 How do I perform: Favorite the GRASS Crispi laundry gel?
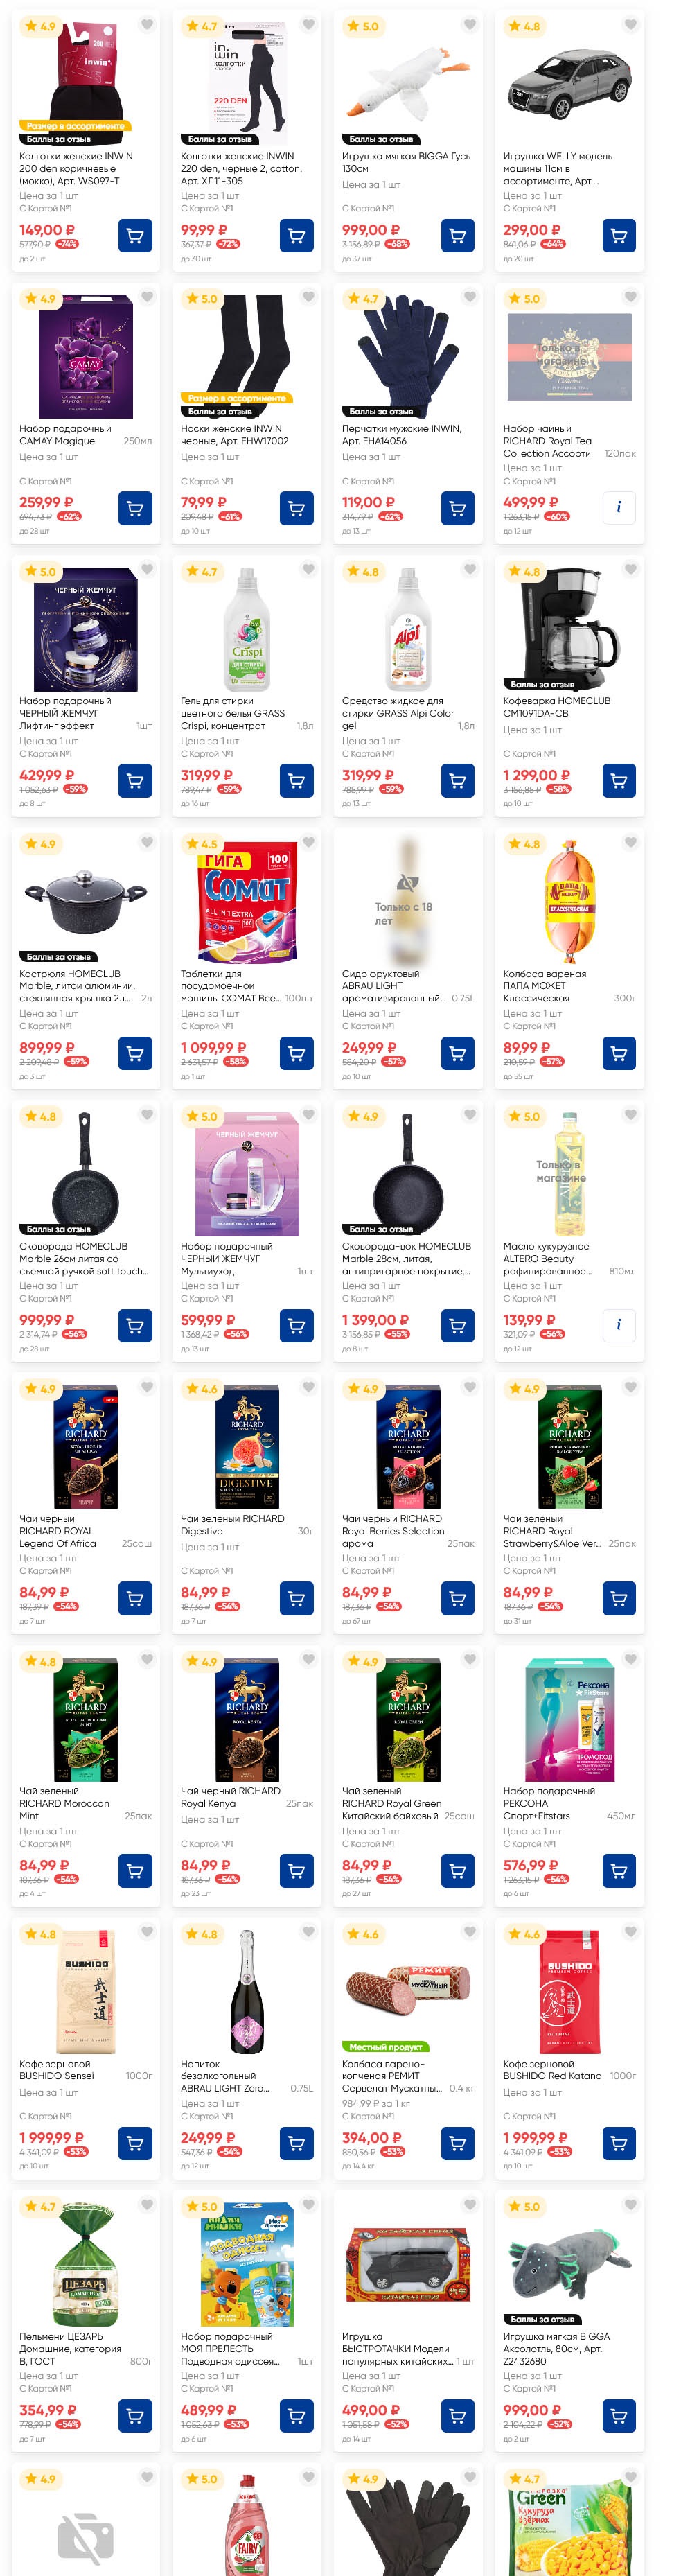(x=308, y=569)
